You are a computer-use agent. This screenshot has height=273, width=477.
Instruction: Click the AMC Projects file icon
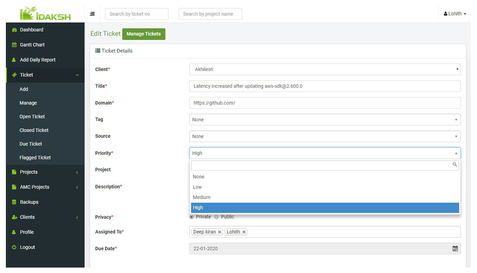14,187
